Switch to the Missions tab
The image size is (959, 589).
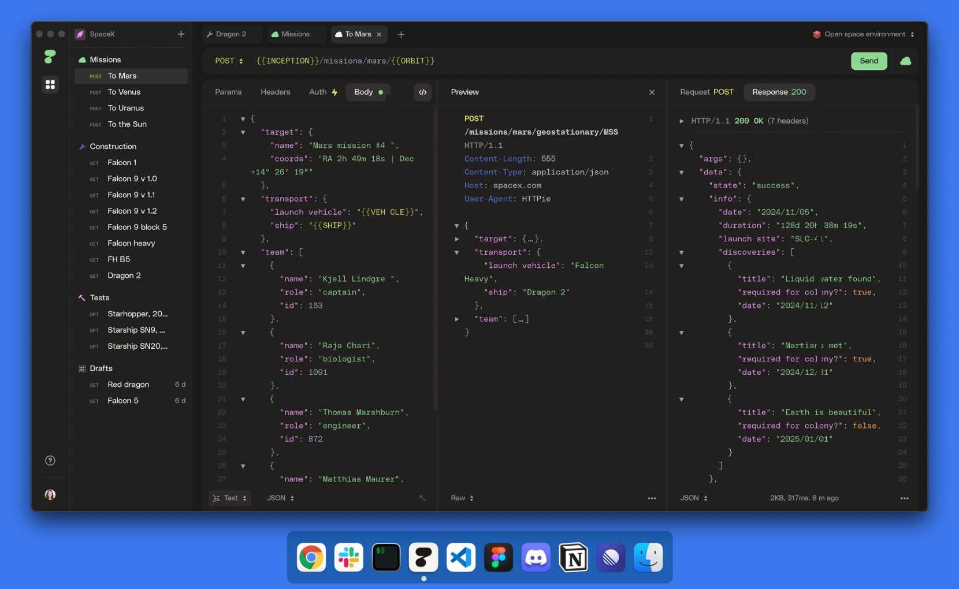coord(296,35)
